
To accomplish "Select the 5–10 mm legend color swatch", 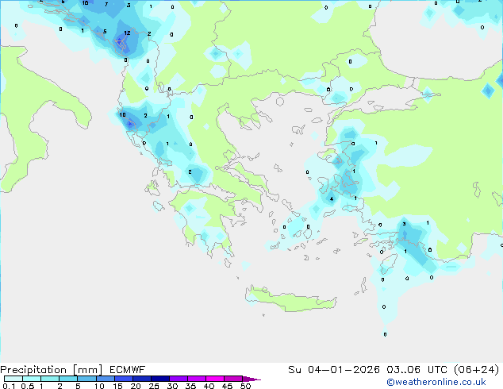I will click(x=87, y=379).
